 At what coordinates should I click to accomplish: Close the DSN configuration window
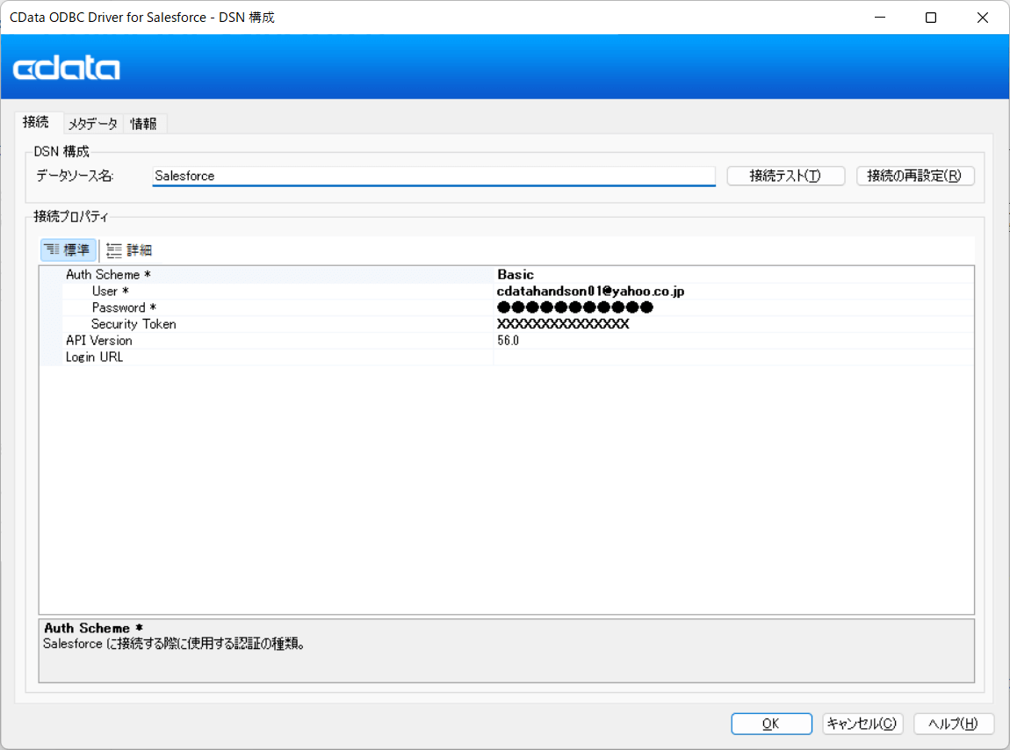pos(982,18)
